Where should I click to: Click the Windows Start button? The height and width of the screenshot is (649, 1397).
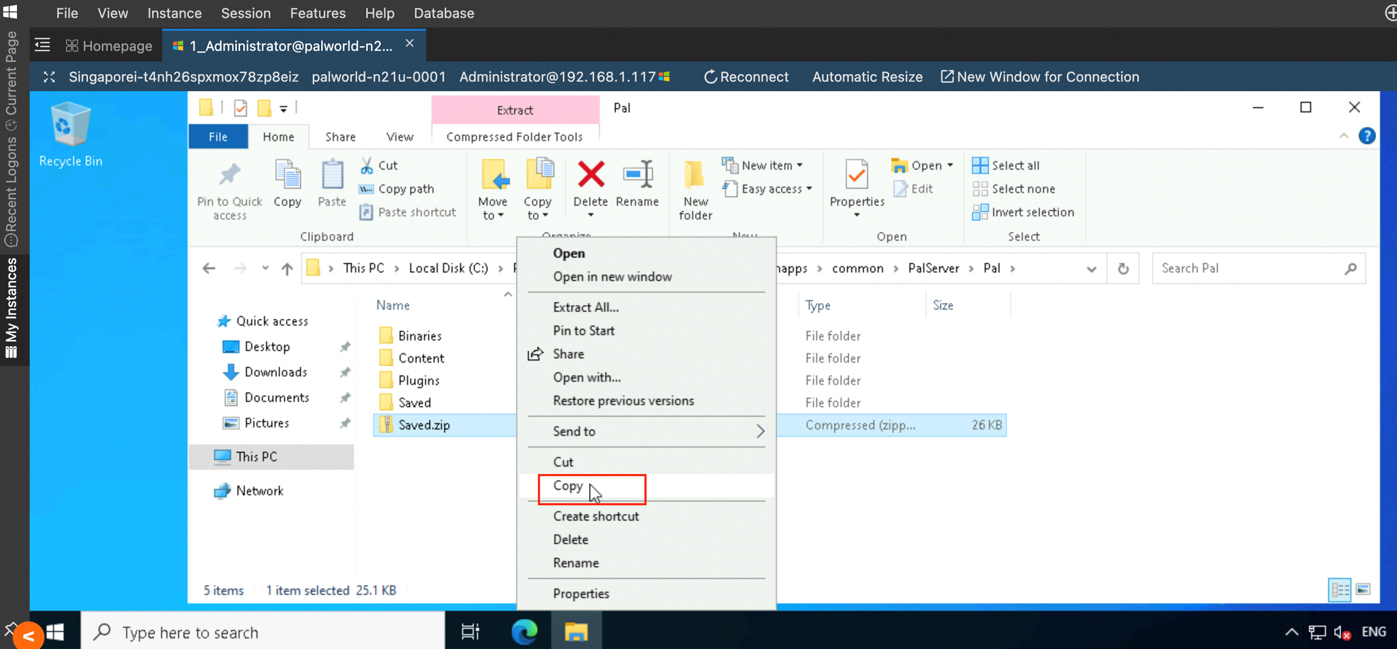(54, 631)
